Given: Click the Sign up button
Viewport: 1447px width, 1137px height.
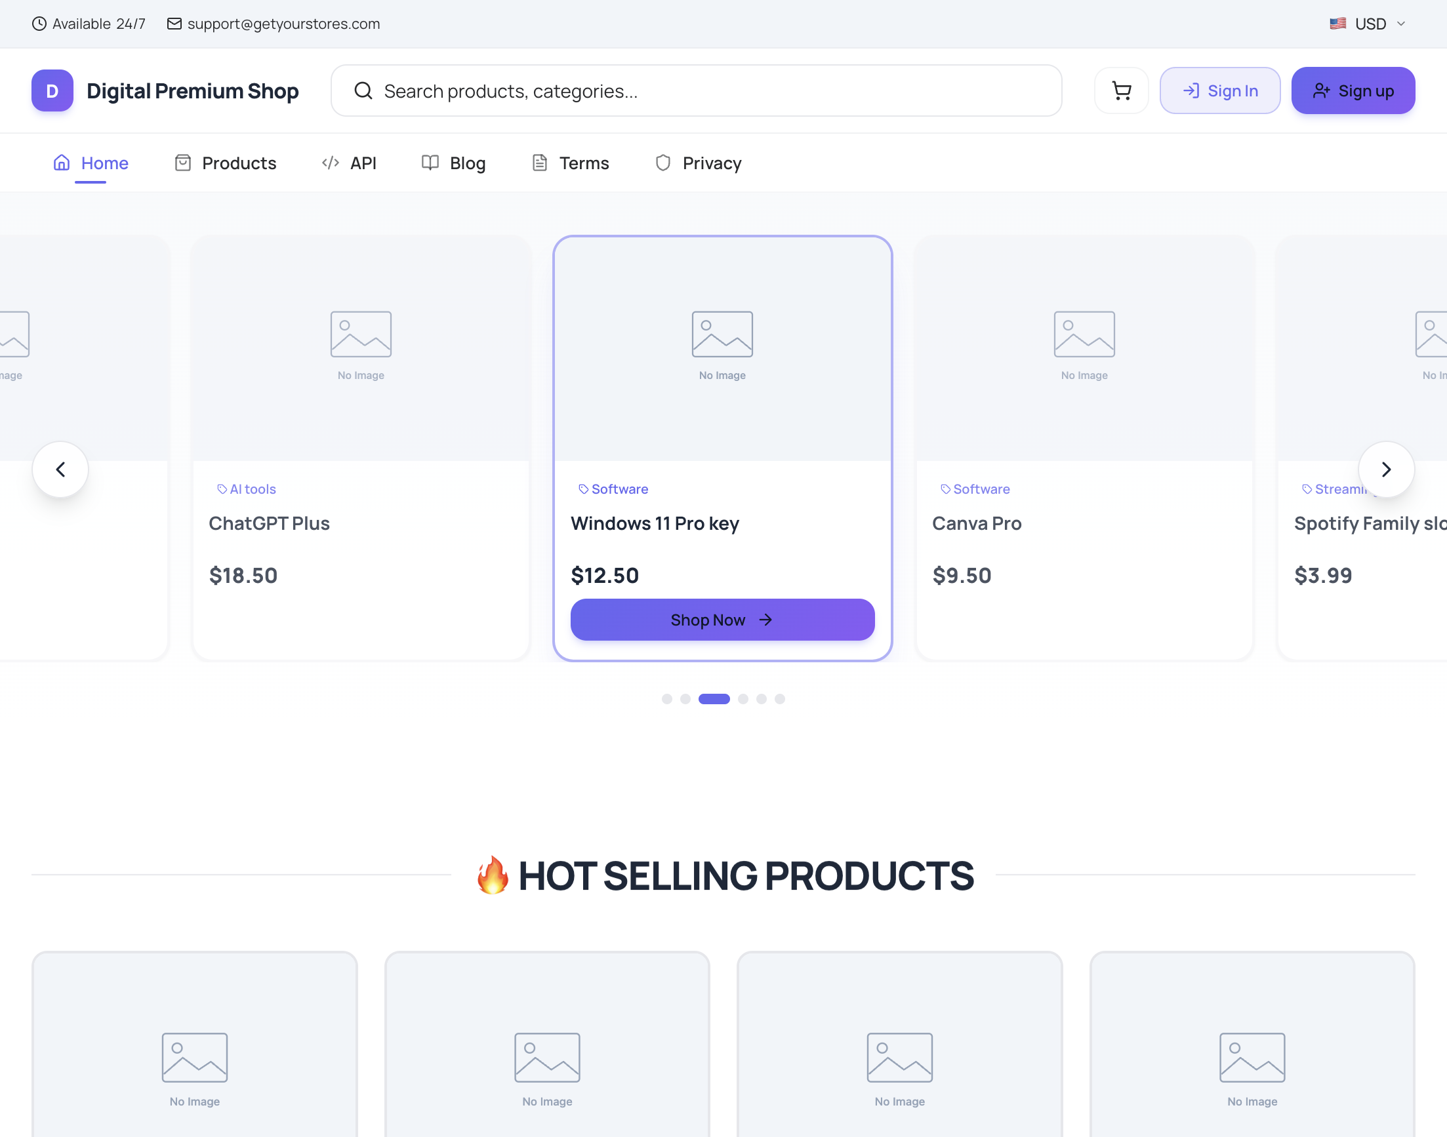Looking at the screenshot, I should [1353, 90].
